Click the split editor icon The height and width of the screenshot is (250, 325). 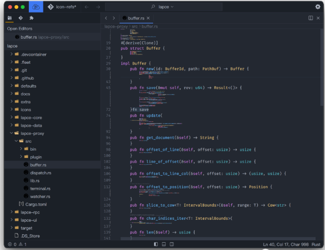(311, 18)
